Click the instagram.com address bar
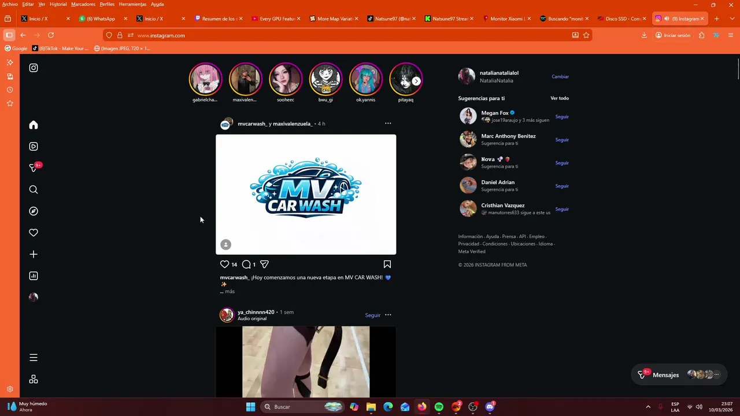Image resolution: width=740 pixels, height=416 pixels. click(347, 35)
